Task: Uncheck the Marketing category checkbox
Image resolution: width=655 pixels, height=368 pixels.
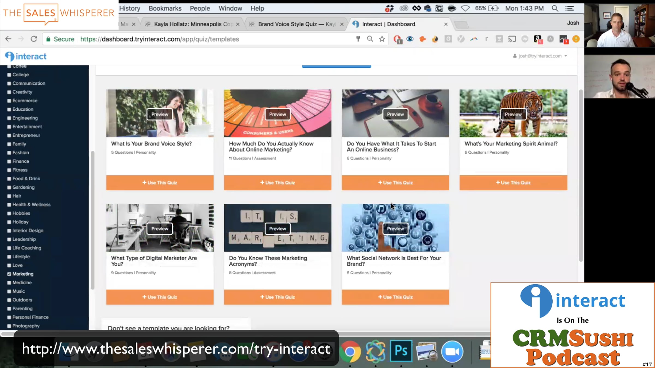Action: pyautogui.click(x=9, y=274)
